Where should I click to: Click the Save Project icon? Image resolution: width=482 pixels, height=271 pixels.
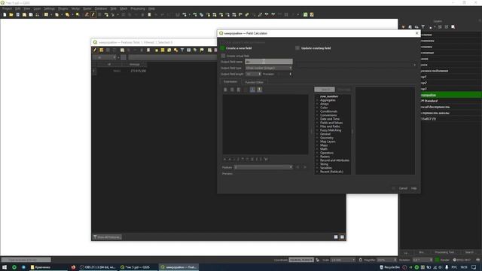click(x=17, y=14)
